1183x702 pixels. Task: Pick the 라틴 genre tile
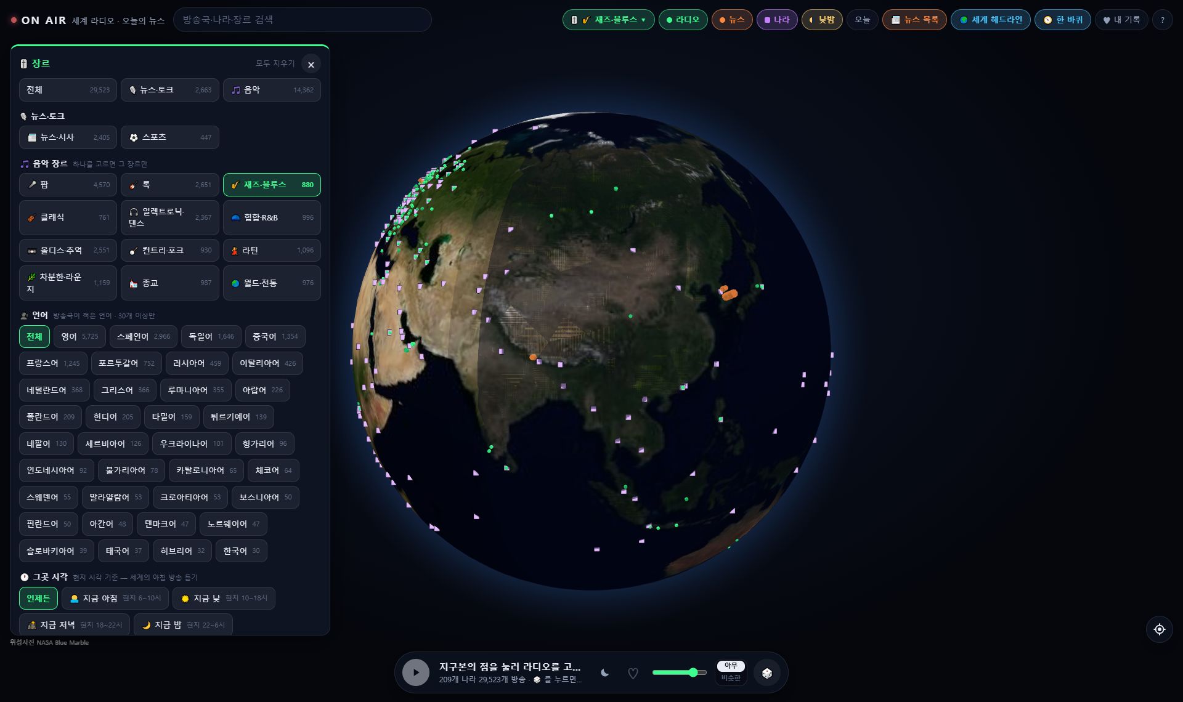point(272,251)
